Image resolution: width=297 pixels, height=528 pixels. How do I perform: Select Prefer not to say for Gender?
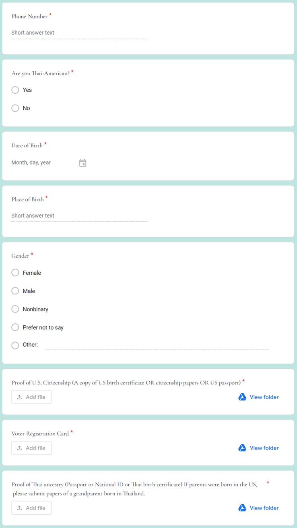pyautogui.click(x=15, y=327)
